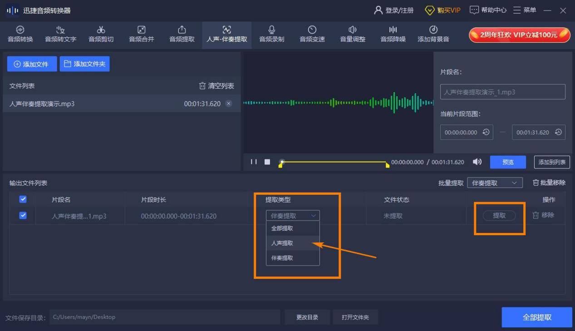The height and width of the screenshot is (331, 575).
Task: Click the app logo in title bar
Action: tap(13, 10)
